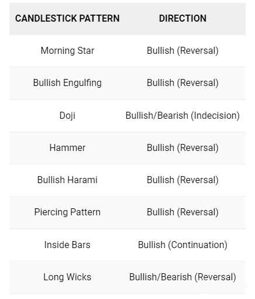
Task: Select the Piercing Pattern cell
Action: point(67,212)
